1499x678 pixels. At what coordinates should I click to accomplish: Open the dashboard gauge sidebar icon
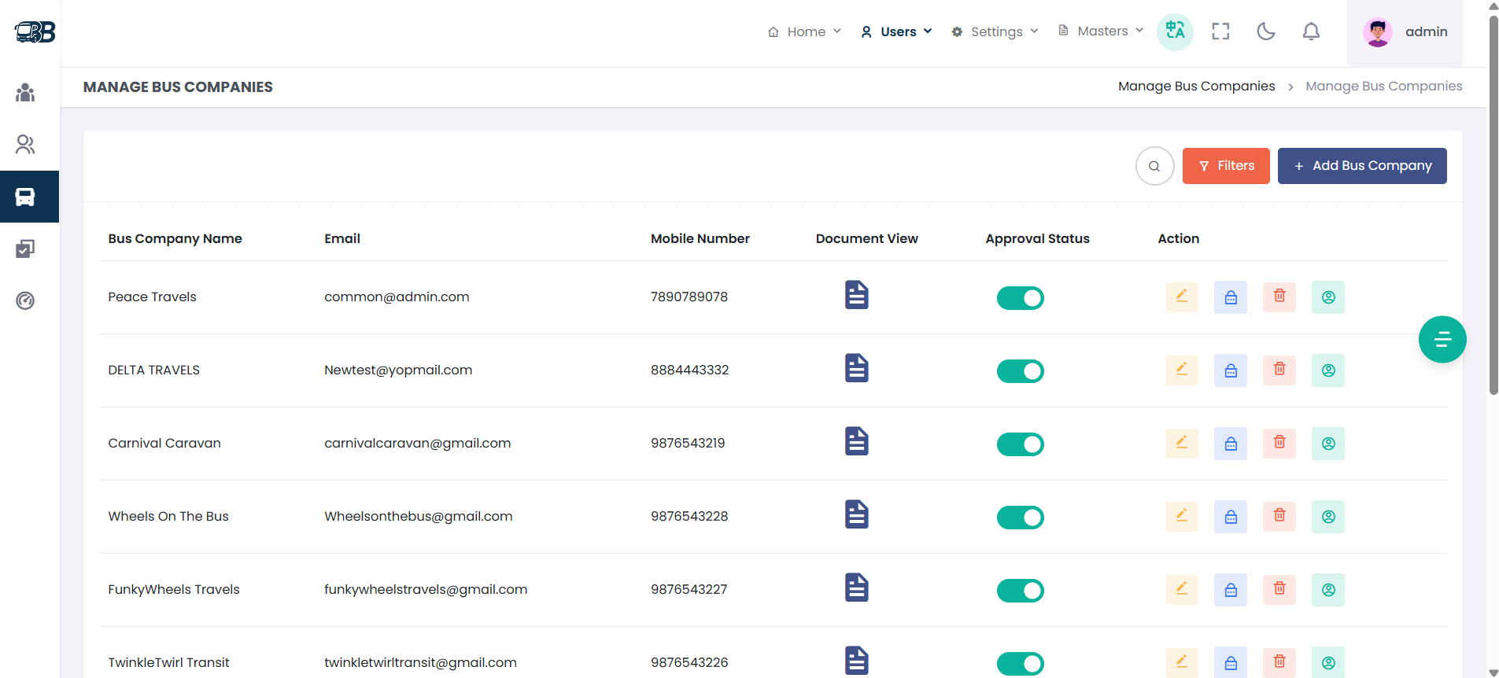pyautogui.click(x=25, y=300)
